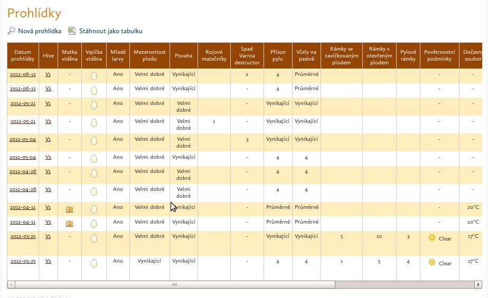The width and height of the screenshot is (488, 298).
Task: Open hive V2 link in 2012-06-13 row
Action: point(48,89)
